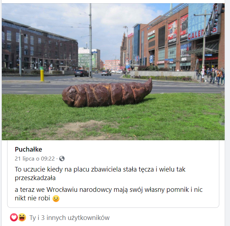Open the post timestamp 21 lipca o 09:22

coord(35,159)
